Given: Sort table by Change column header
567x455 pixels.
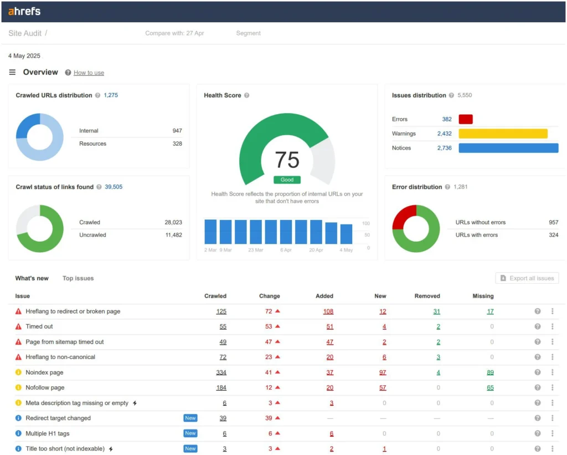Looking at the screenshot, I should [x=270, y=296].
